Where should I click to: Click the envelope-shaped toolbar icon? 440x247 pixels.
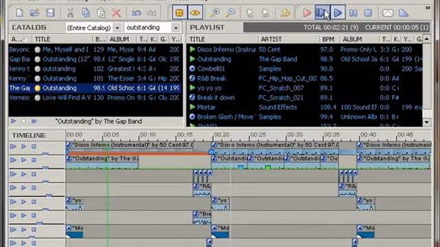(x=388, y=12)
